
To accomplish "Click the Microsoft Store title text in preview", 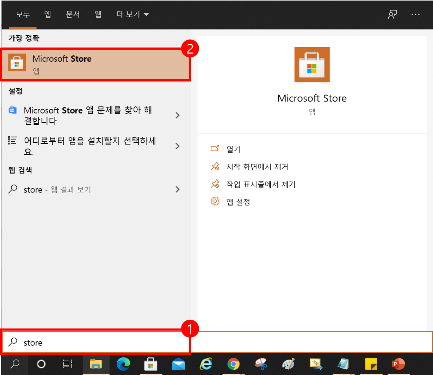I will [x=312, y=98].
